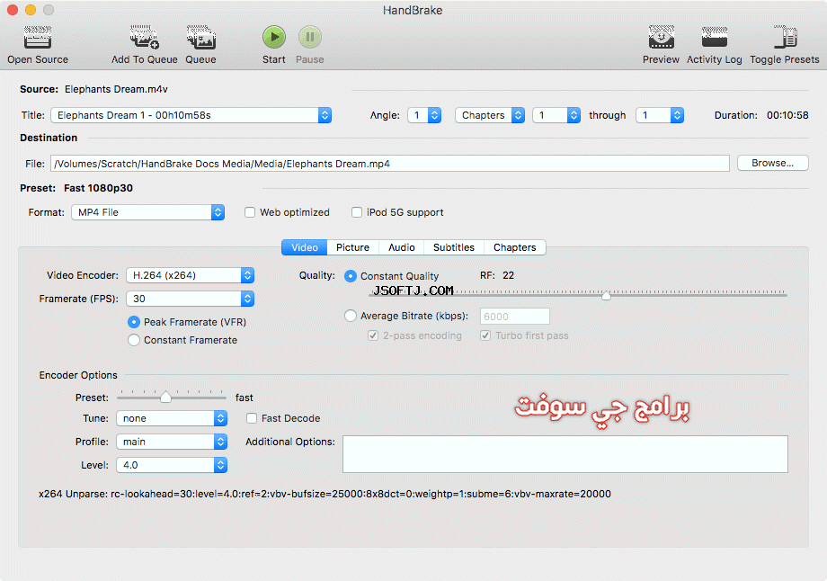This screenshot has width=827, height=581.
Task: Open the Format dropdown showing MP4 File
Action: pos(147,212)
